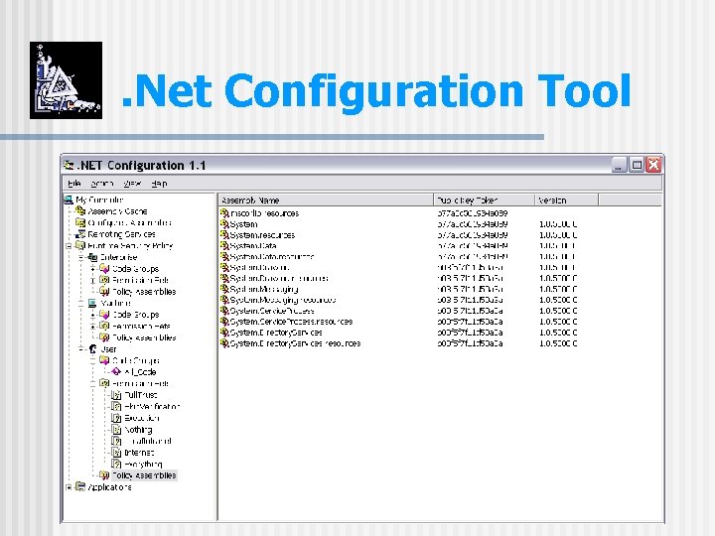The image size is (715, 536).
Task: Click the Nothing permission set icon
Action: coord(116,430)
